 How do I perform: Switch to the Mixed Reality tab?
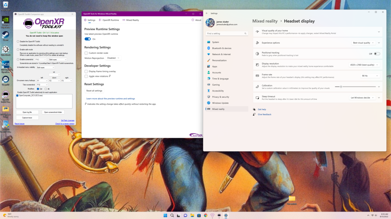click(x=131, y=20)
